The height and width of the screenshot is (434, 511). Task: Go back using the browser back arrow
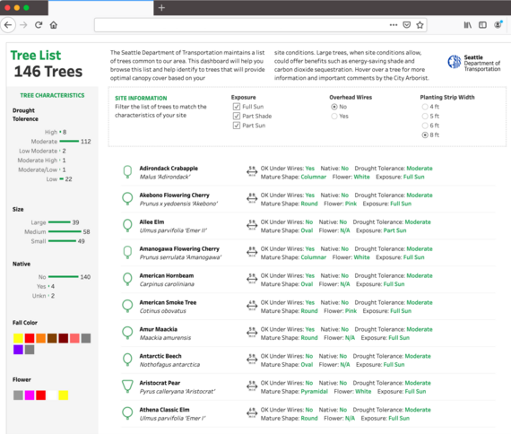tap(8, 25)
